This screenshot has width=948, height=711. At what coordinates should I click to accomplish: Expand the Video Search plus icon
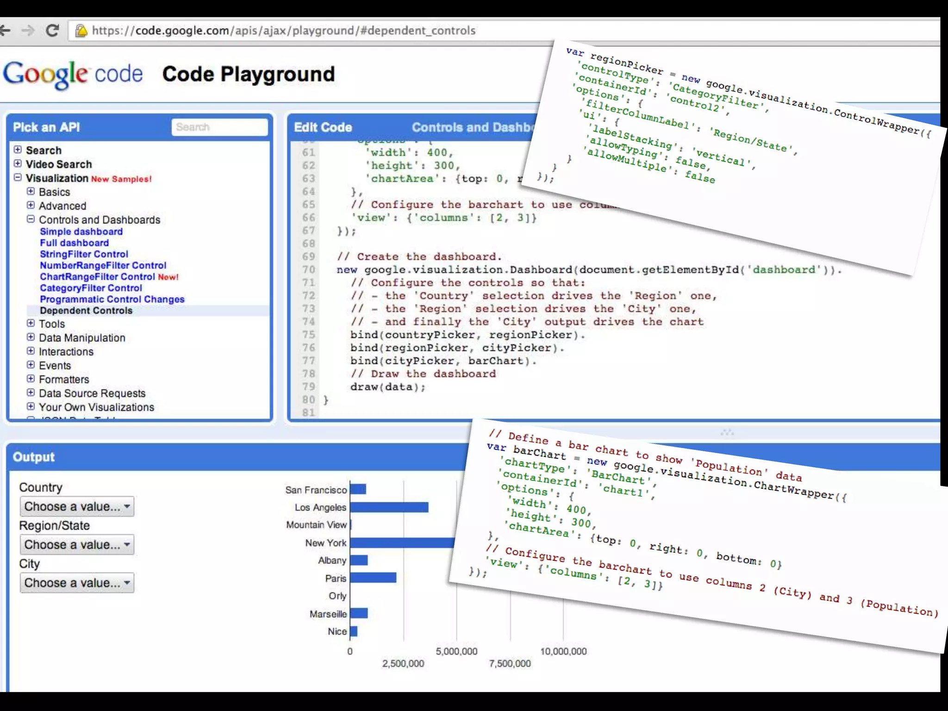(x=18, y=163)
